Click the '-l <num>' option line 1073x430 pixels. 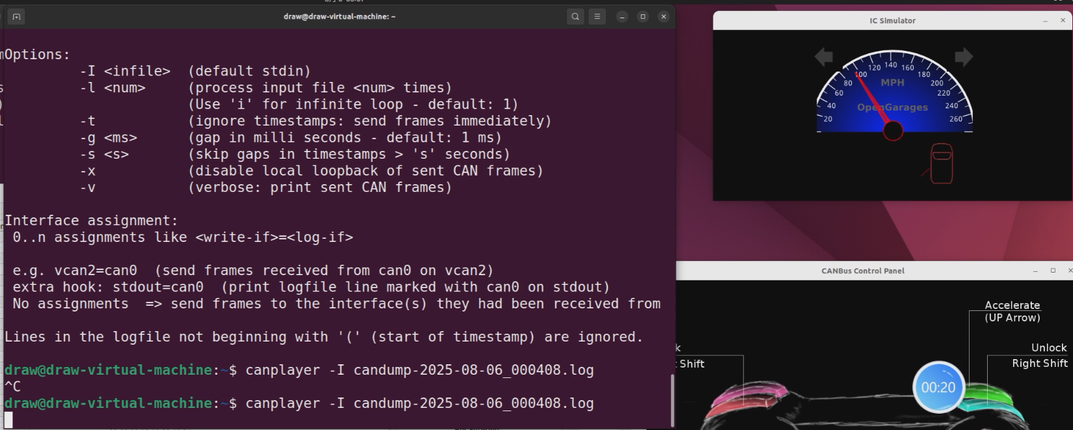266,88
